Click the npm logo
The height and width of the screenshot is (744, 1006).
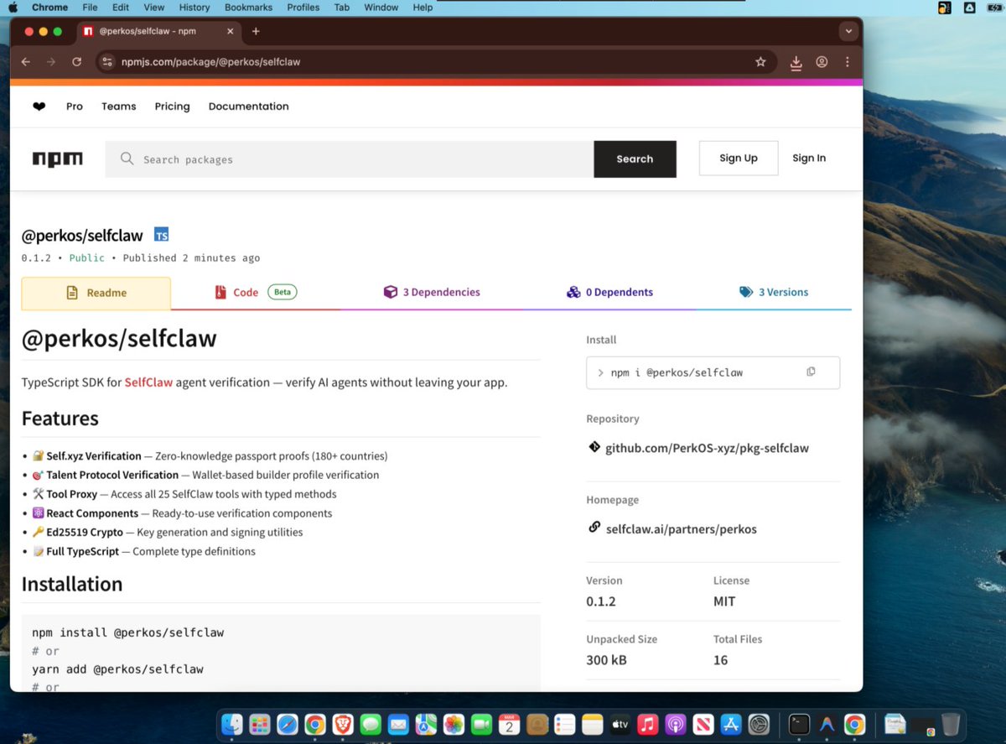click(58, 159)
